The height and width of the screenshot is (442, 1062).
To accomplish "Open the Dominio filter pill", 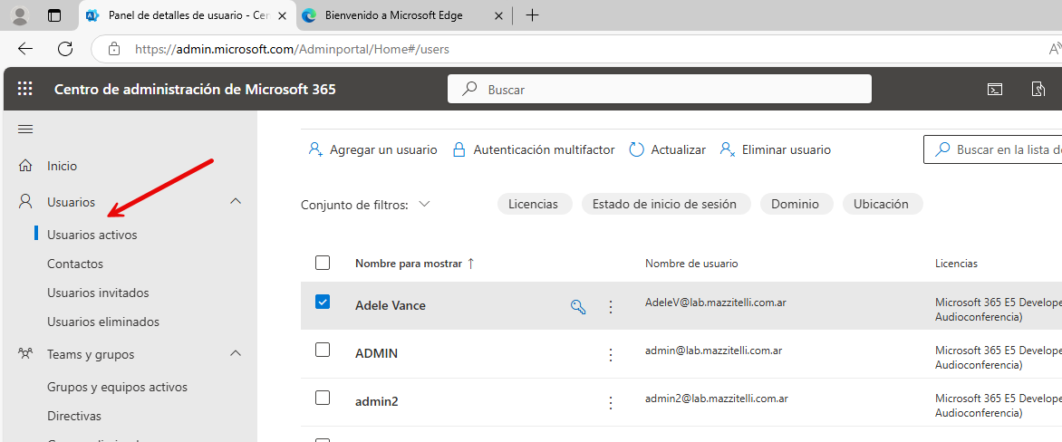I will pos(796,204).
